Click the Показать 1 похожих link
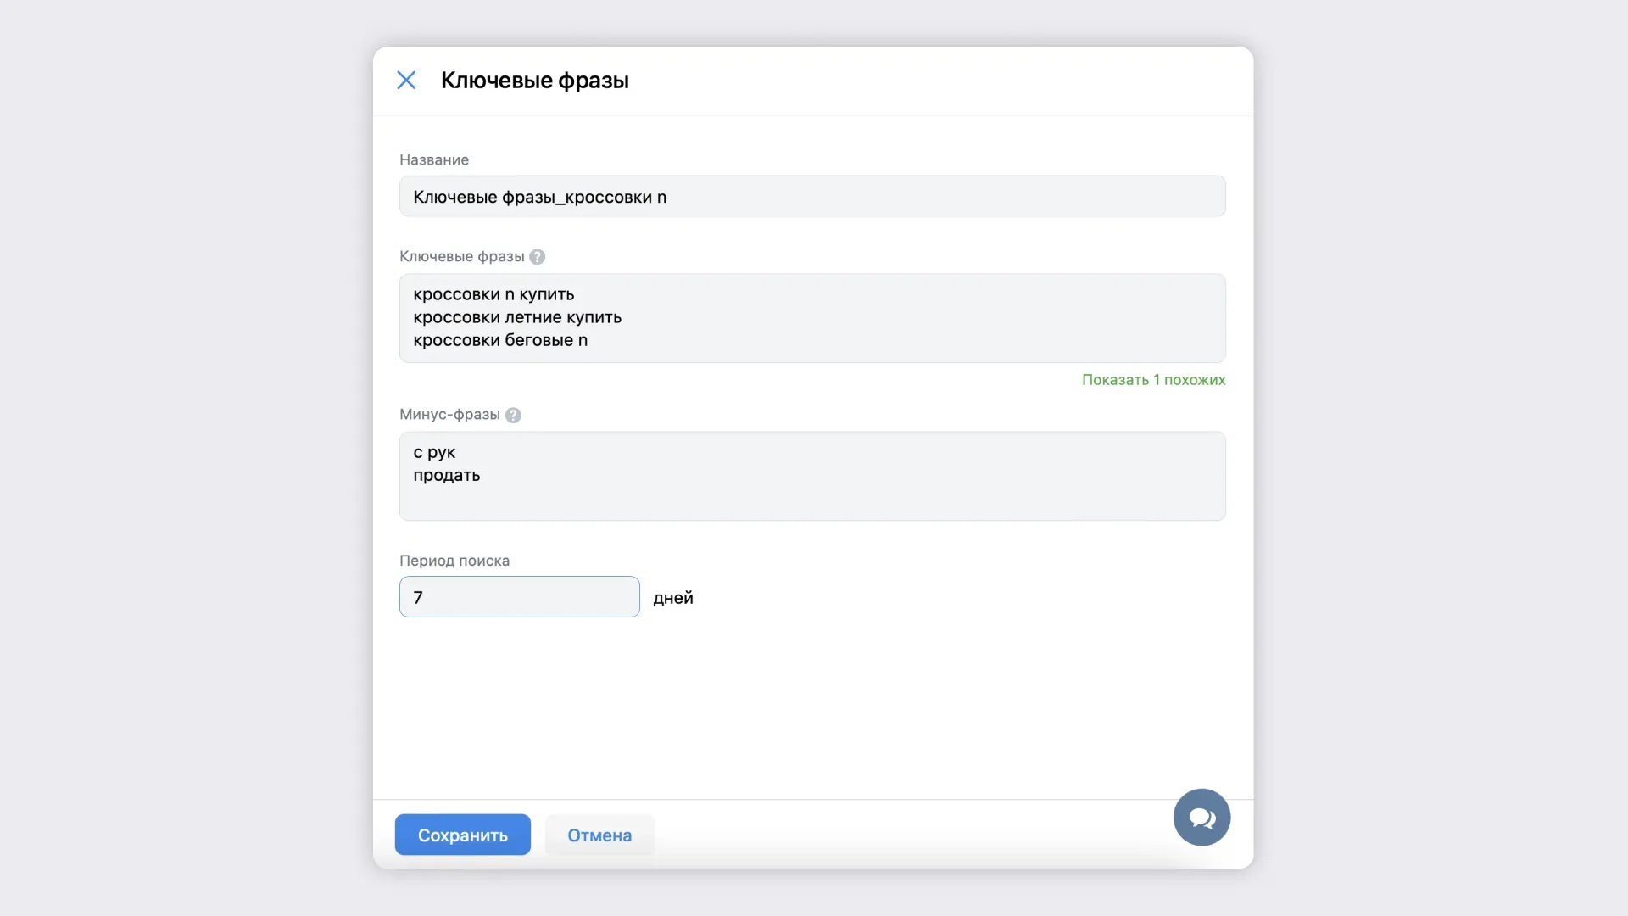The height and width of the screenshot is (916, 1628). (1153, 380)
